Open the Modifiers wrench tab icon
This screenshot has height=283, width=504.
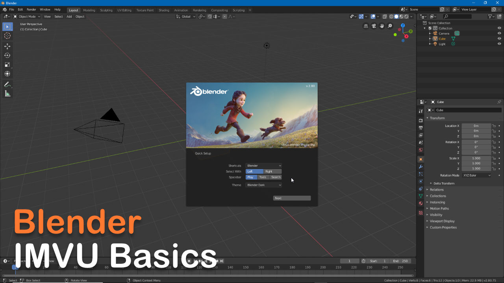(x=421, y=167)
